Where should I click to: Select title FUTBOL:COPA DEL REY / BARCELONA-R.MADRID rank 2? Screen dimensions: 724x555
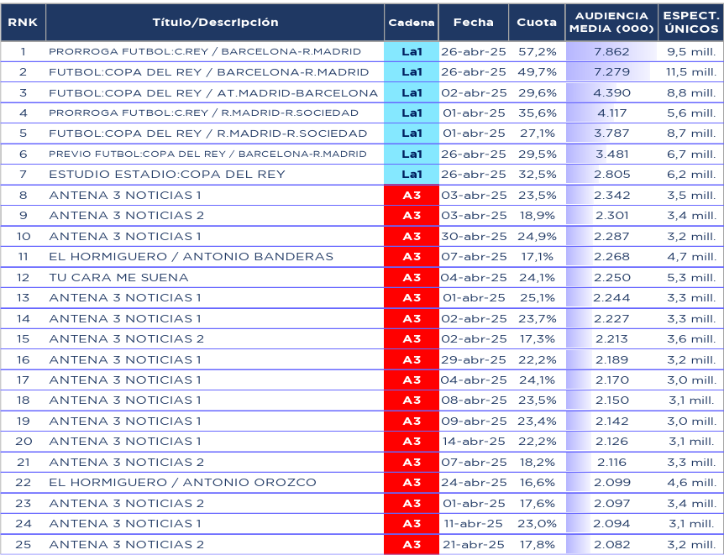208,72
